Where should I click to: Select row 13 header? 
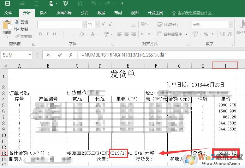(4, 153)
